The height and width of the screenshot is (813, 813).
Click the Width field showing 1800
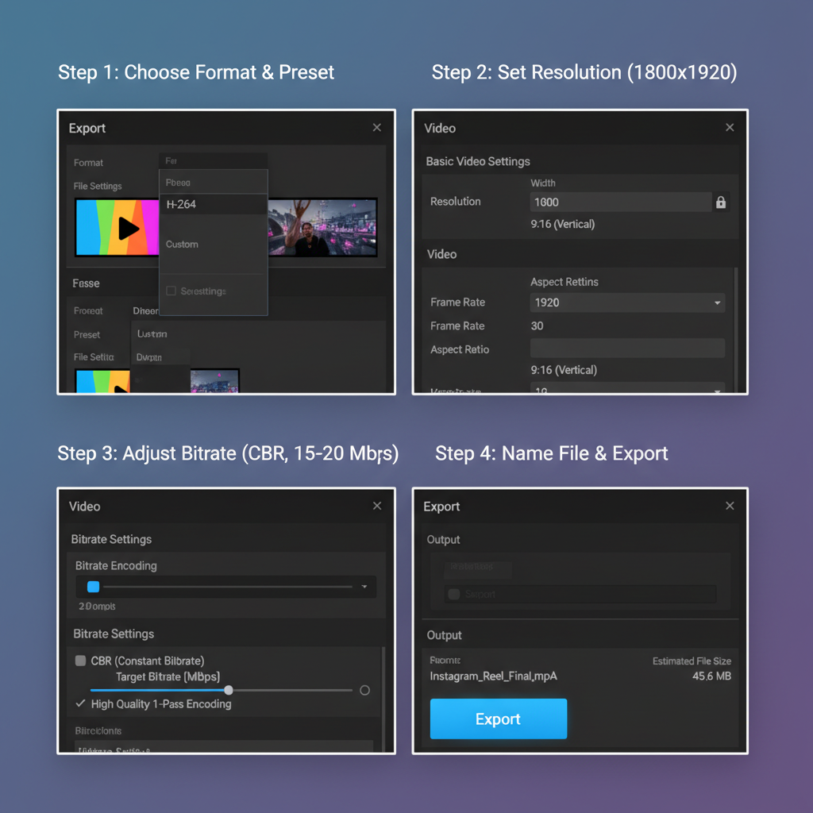(620, 202)
